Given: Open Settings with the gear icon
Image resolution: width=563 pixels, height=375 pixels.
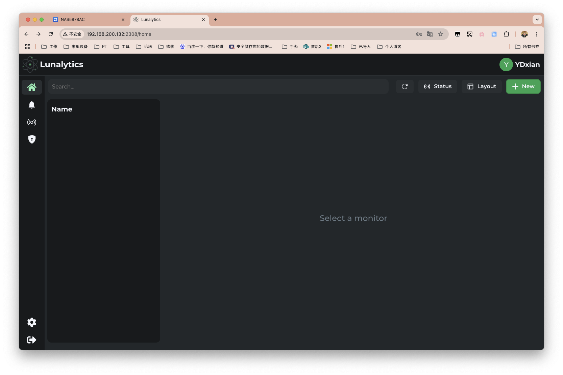Looking at the screenshot, I should [x=32, y=322].
